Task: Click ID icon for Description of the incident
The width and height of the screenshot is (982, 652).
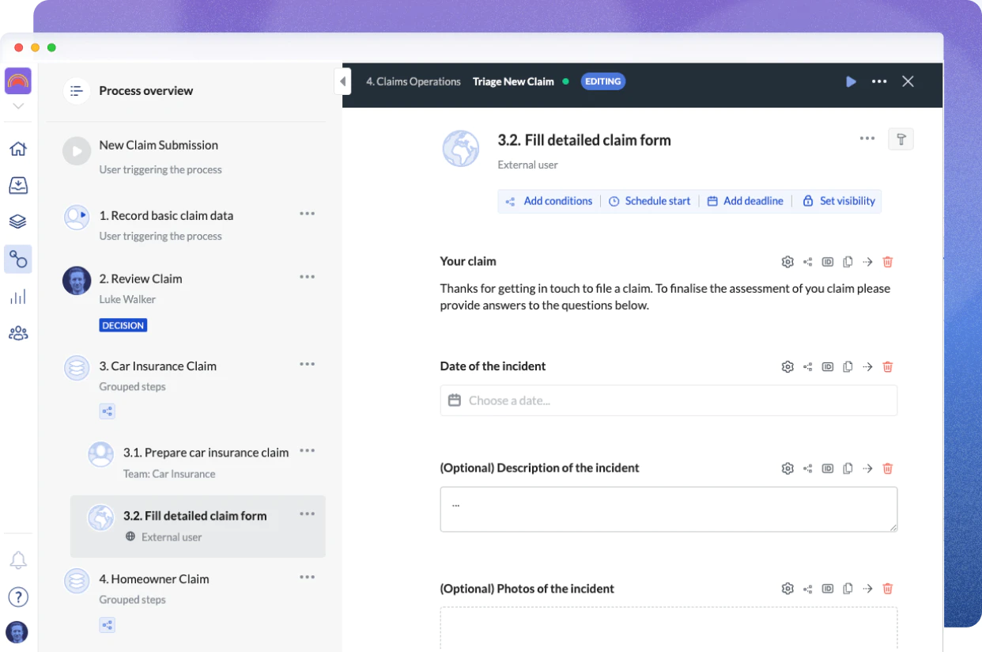Action: [x=828, y=468]
